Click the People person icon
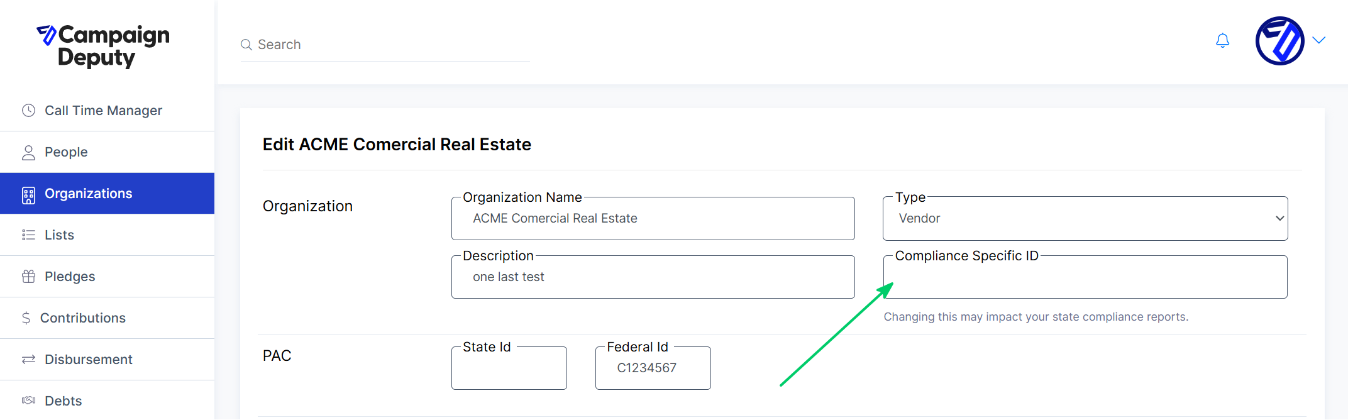Viewport: 1348px width, 420px height. point(28,152)
